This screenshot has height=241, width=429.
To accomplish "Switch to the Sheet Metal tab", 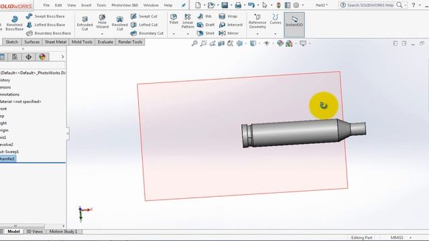I will tap(56, 42).
